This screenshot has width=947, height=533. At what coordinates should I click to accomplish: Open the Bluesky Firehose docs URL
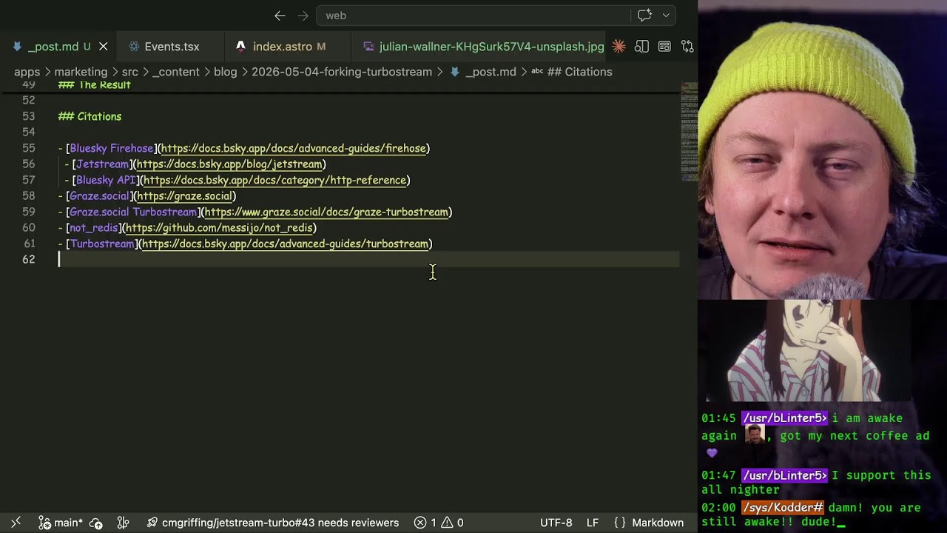coord(293,148)
